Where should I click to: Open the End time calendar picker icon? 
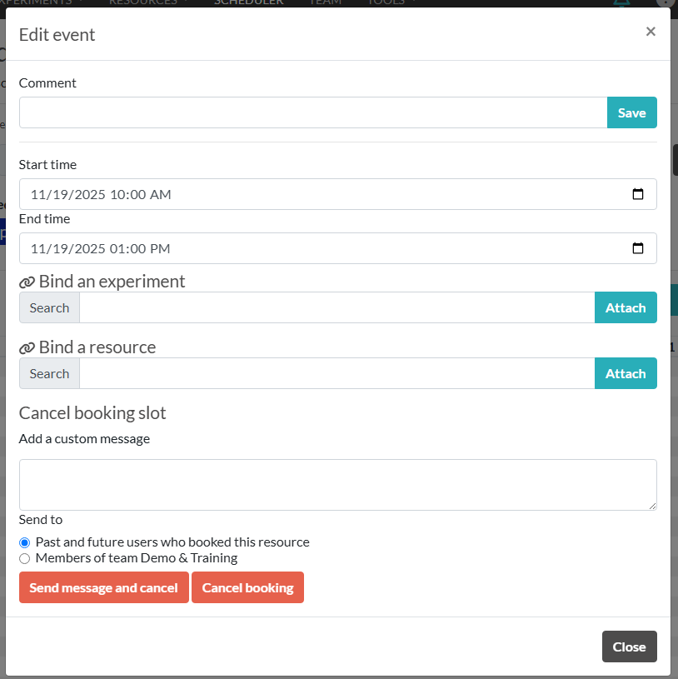pos(638,248)
